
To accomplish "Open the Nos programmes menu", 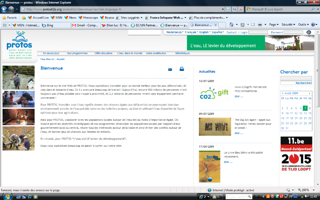I will pos(77,53).
